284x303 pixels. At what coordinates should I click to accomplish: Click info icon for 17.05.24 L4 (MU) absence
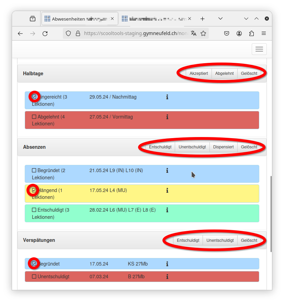167,190
